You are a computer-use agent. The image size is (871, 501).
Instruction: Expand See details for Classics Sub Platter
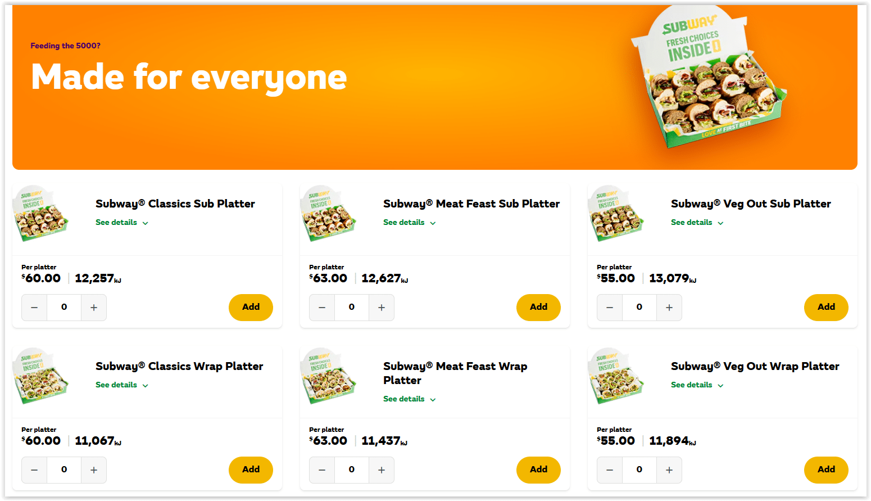pos(121,223)
